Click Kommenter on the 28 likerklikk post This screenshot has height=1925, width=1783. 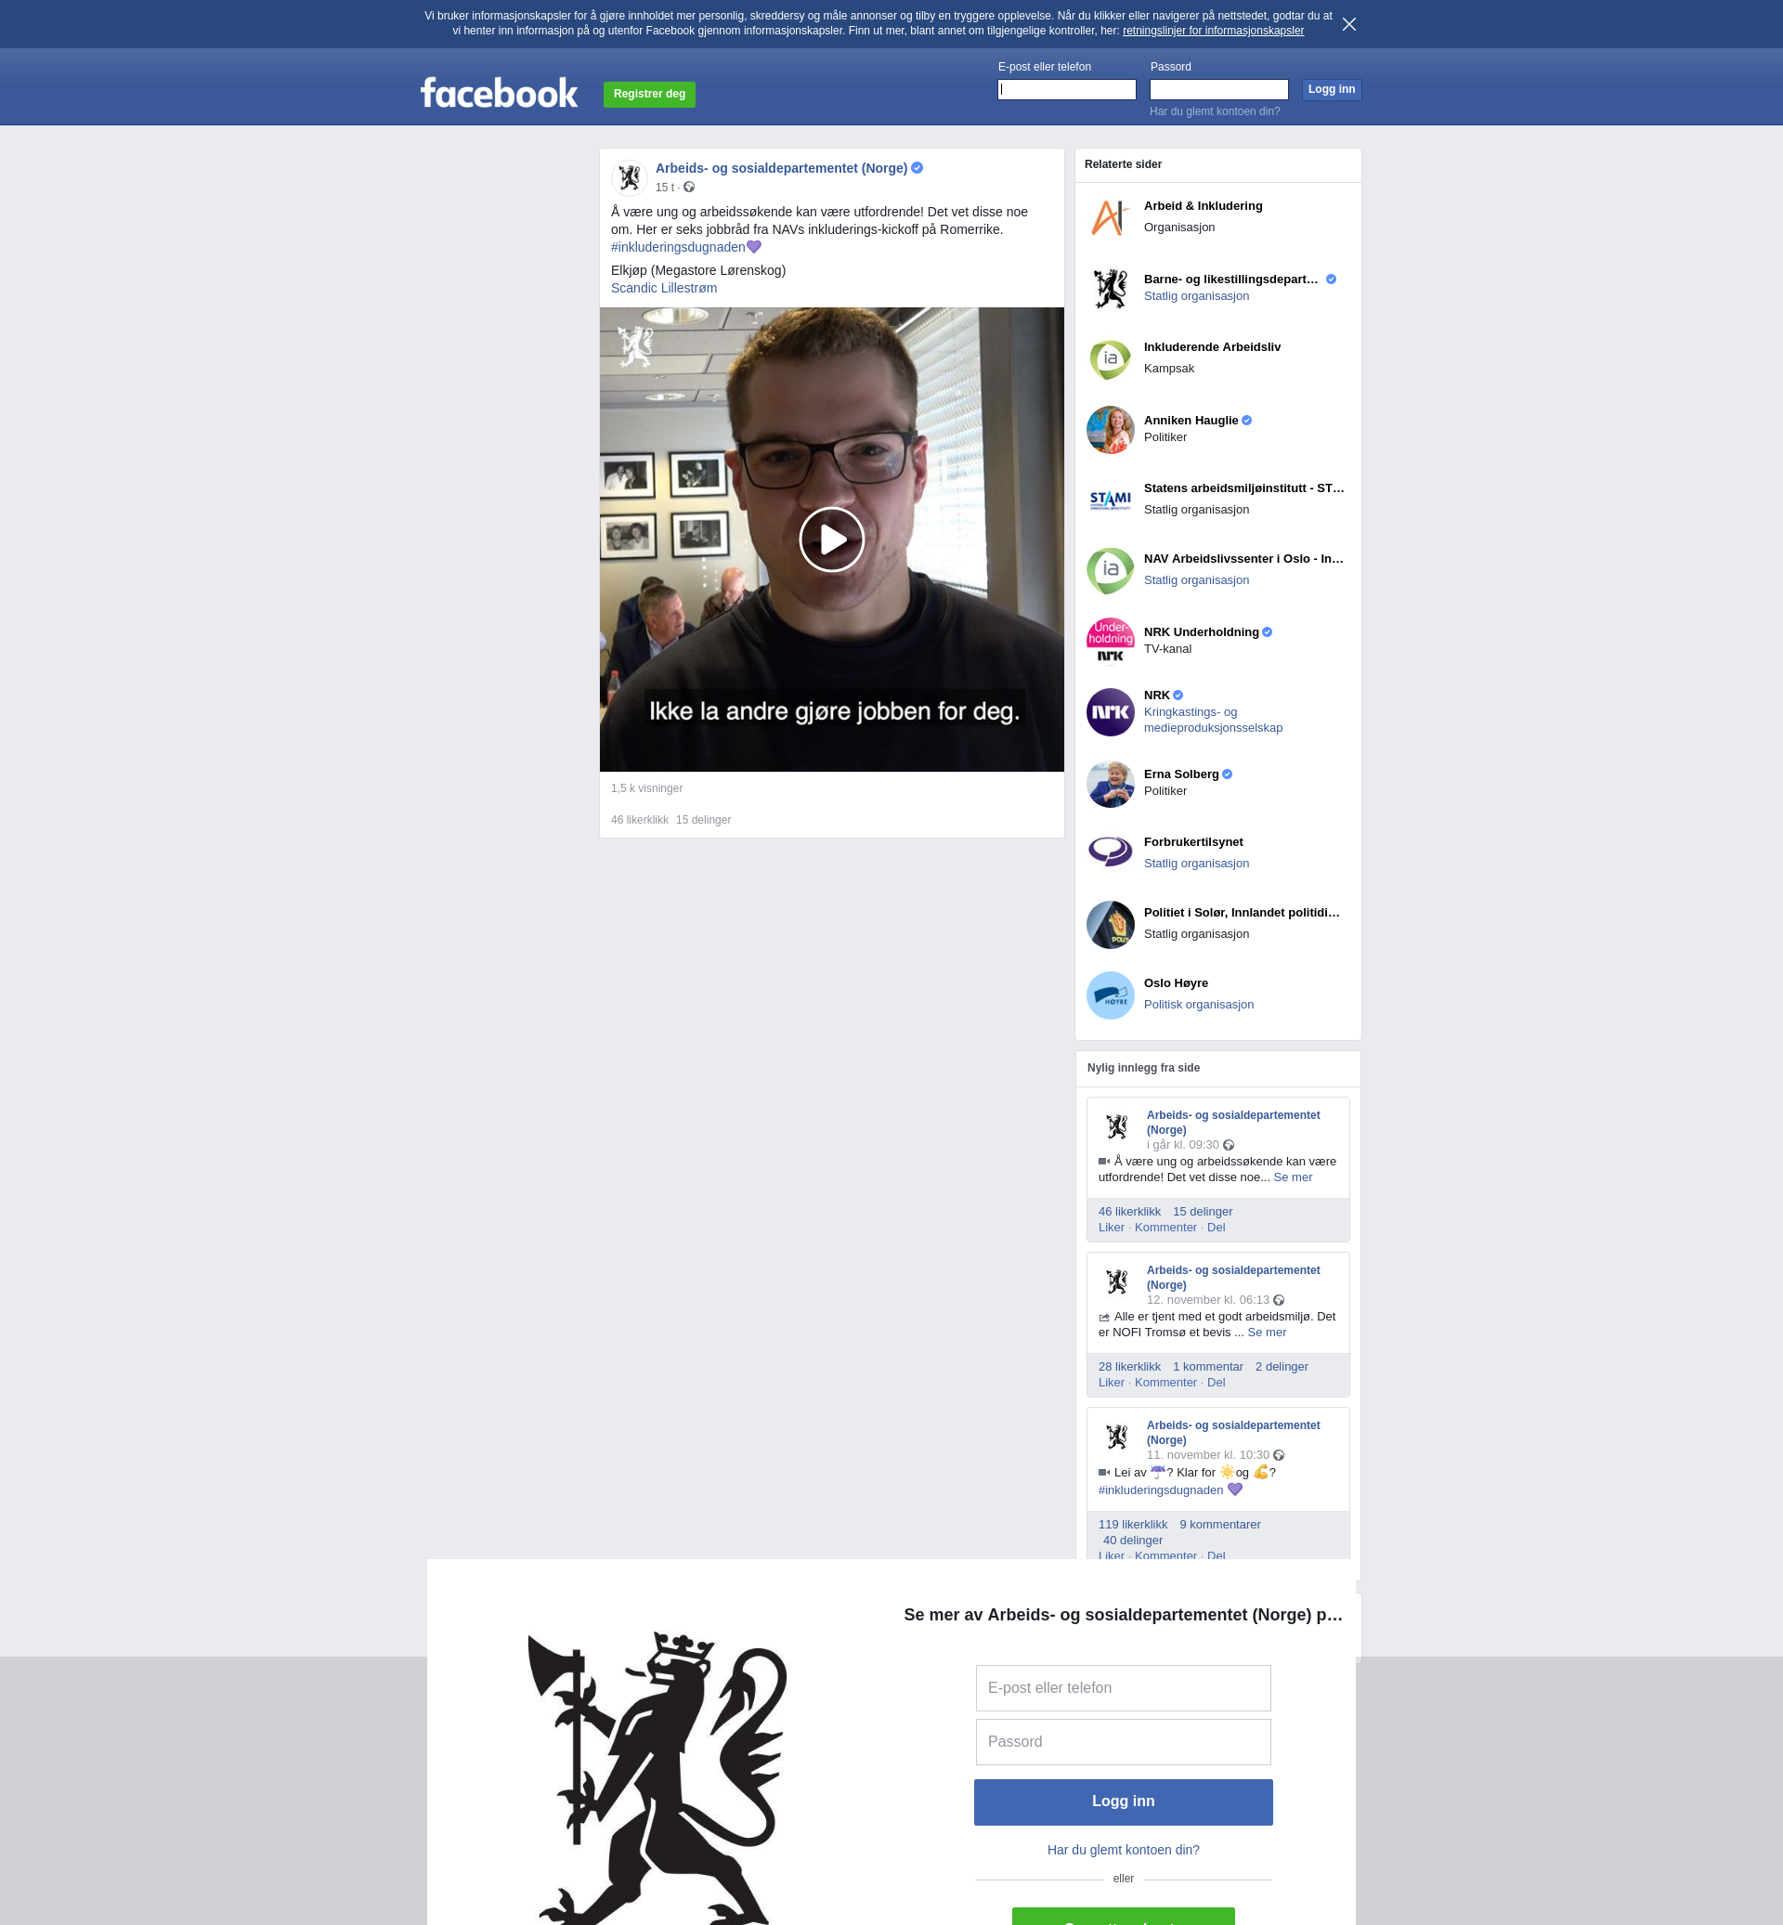pos(1165,1383)
